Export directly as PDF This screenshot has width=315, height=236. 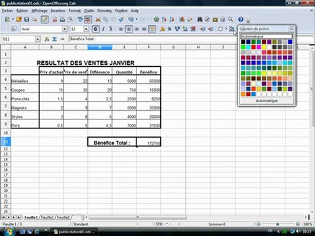(x=54, y=20)
